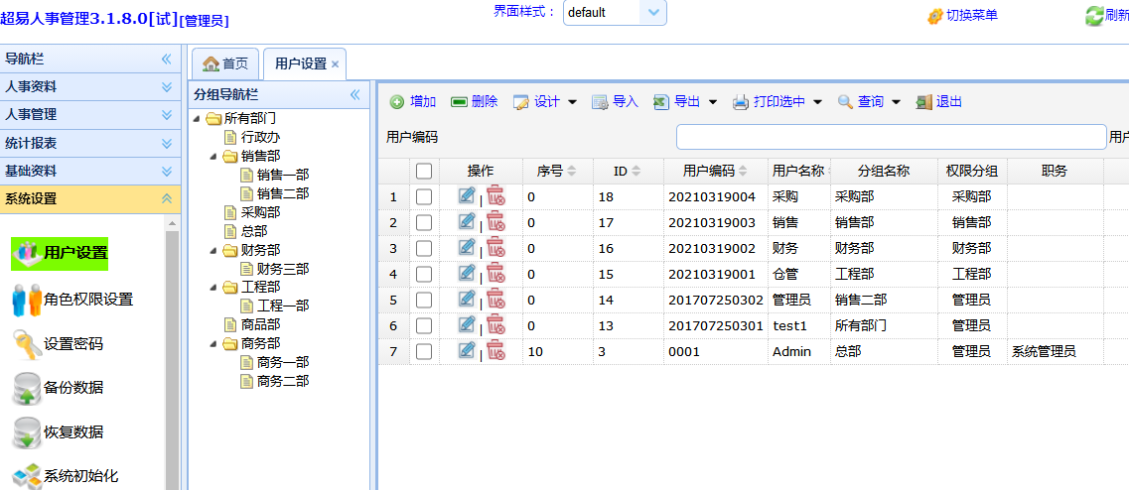Check the checkbox for row 1 采购
Image resolution: width=1129 pixels, height=490 pixels.
(424, 196)
